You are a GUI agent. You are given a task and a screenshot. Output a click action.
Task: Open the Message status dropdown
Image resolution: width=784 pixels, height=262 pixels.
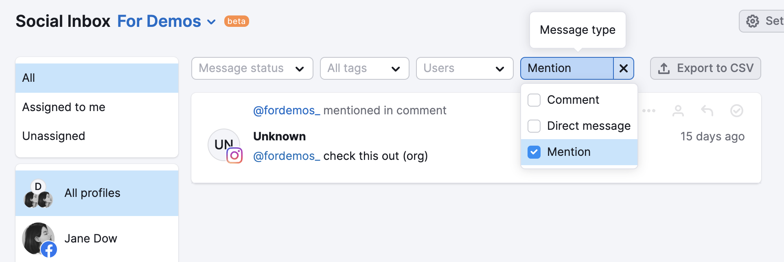[252, 68]
